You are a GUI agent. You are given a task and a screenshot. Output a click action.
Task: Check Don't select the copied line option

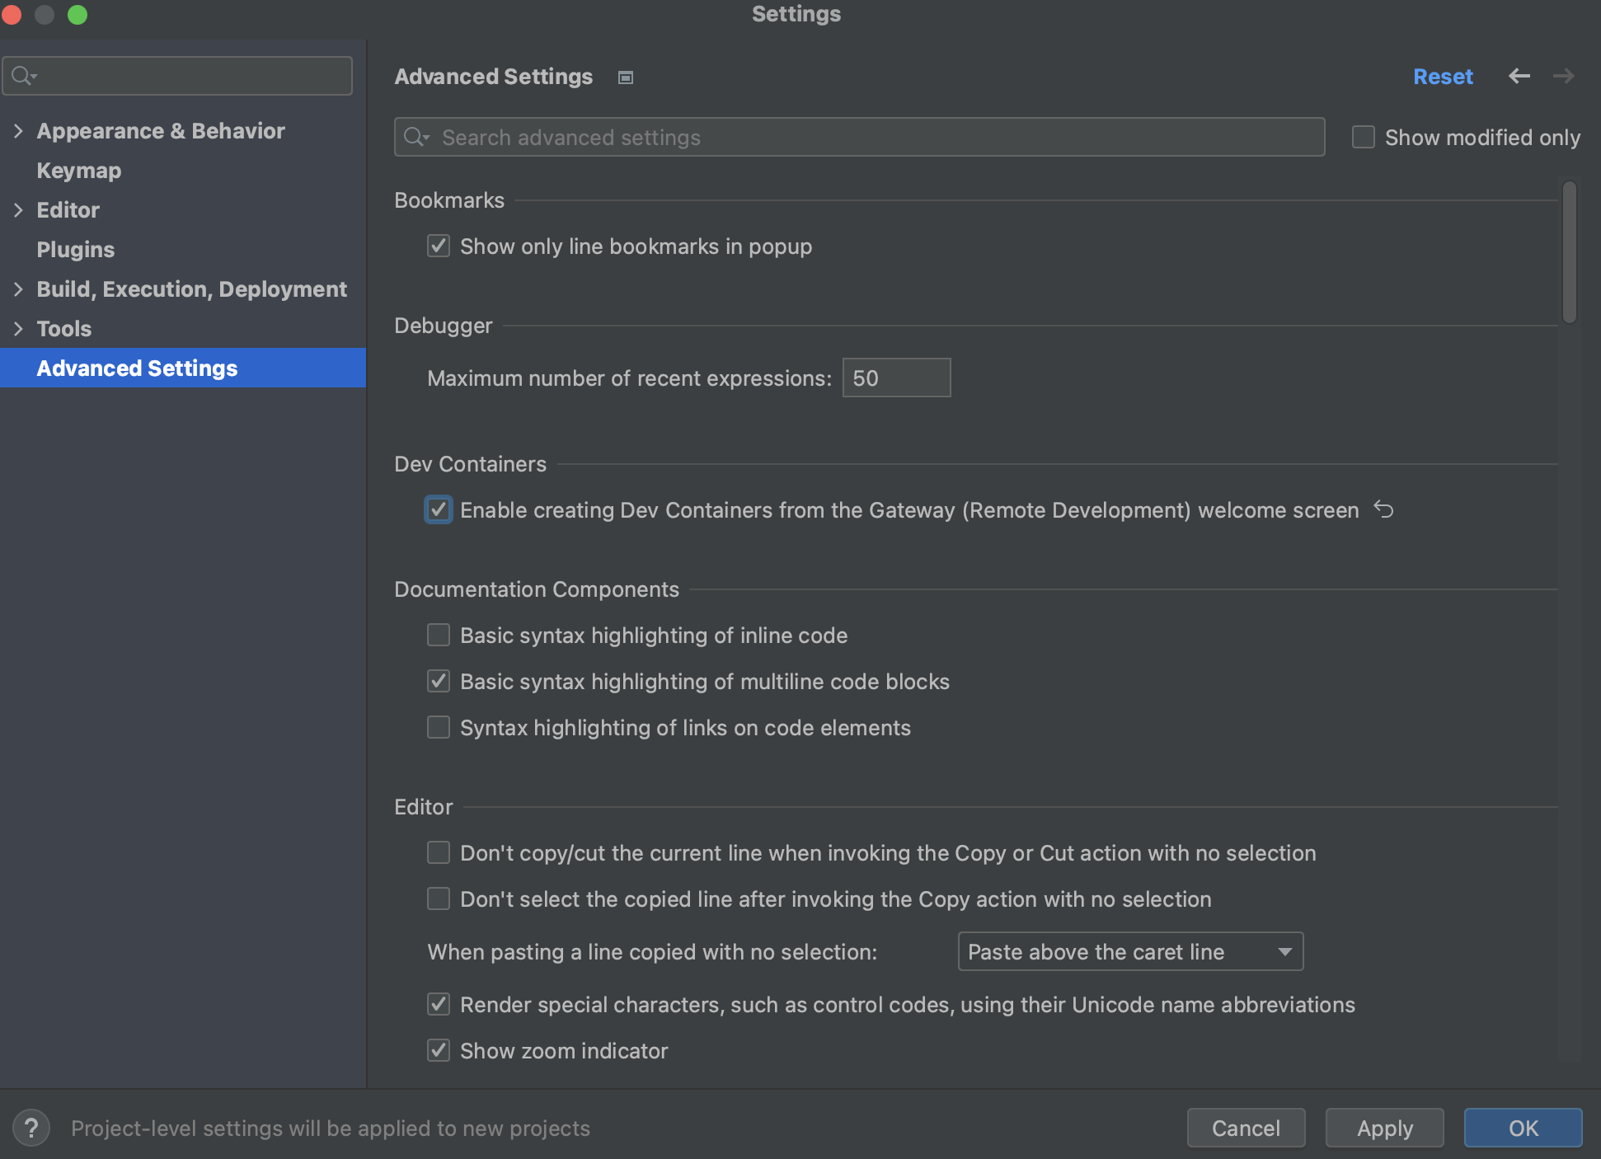(439, 899)
